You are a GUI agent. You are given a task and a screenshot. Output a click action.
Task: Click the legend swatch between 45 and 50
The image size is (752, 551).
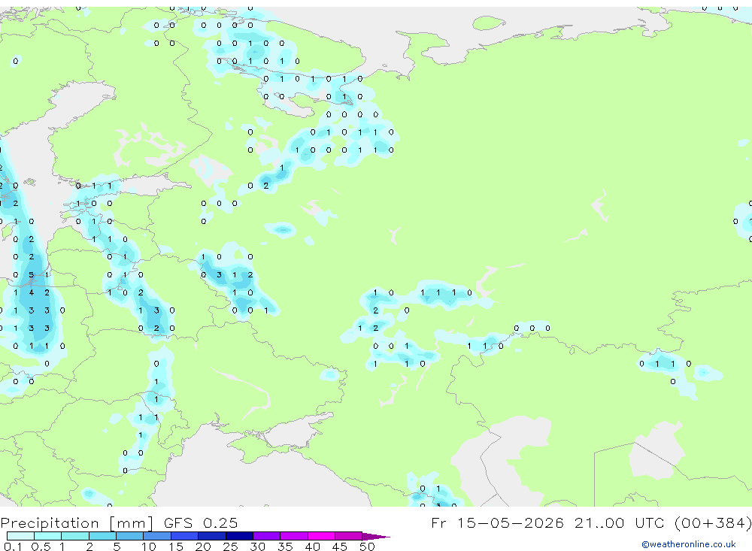tap(349, 536)
